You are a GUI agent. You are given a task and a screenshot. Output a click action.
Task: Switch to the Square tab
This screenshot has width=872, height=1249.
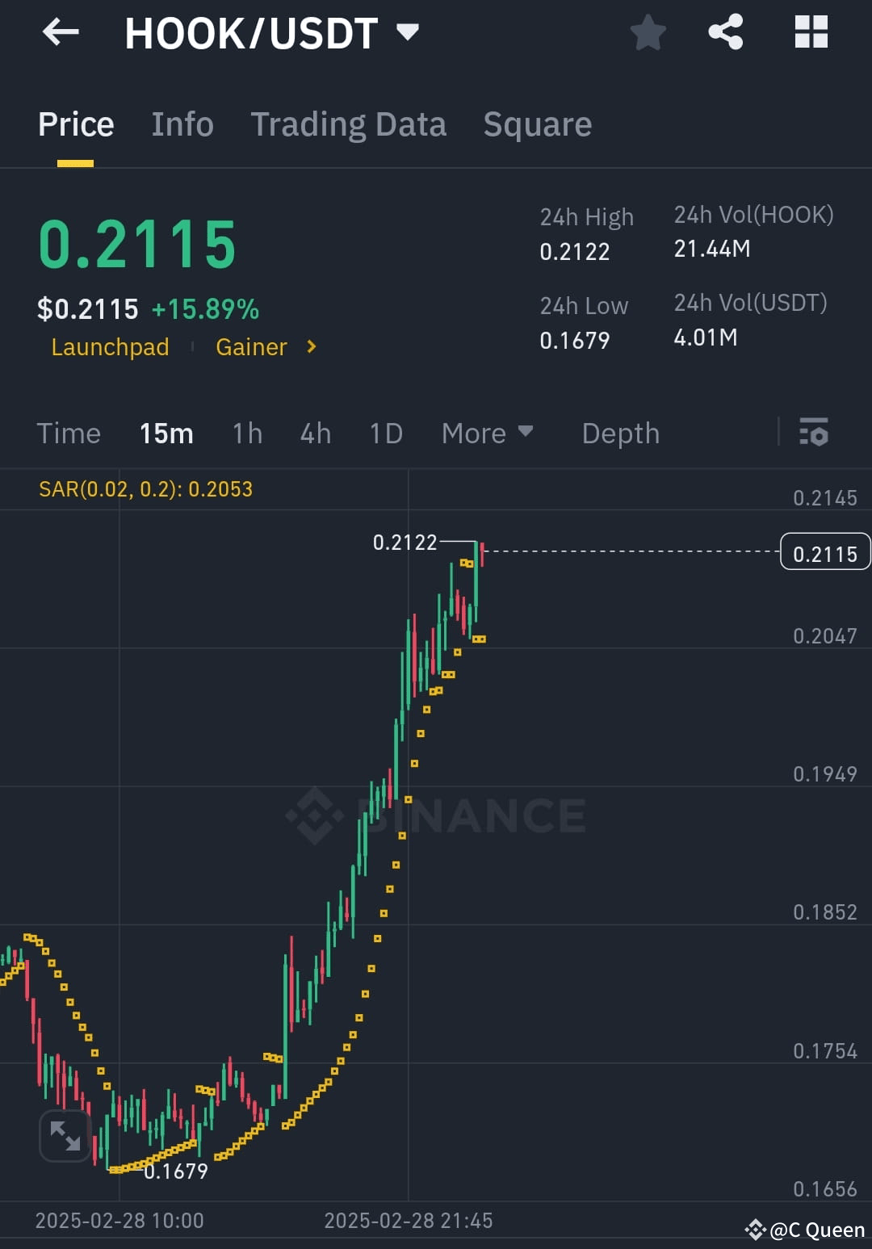click(x=537, y=124)
